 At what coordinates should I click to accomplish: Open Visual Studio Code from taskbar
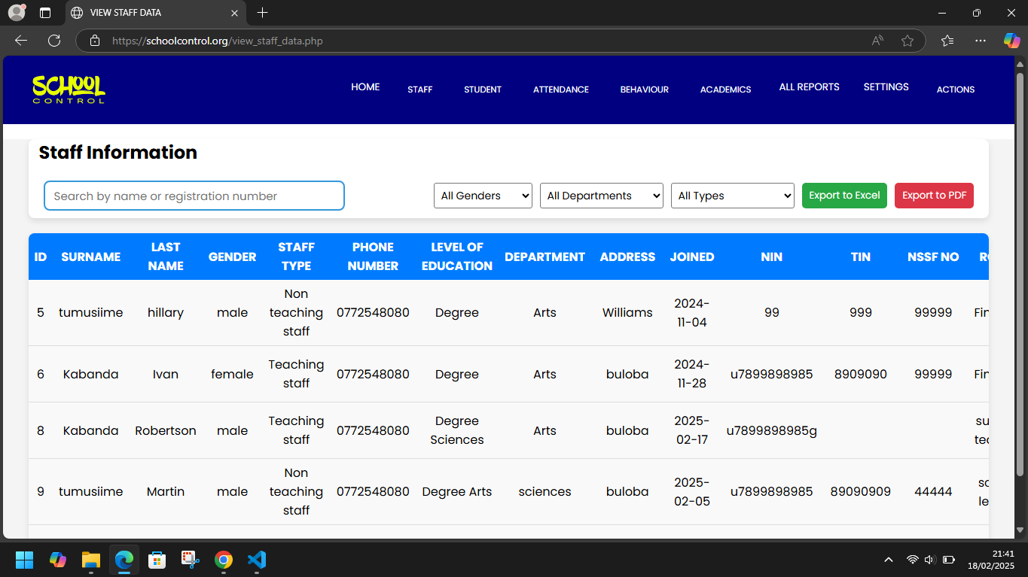click(x=257, y=560)
